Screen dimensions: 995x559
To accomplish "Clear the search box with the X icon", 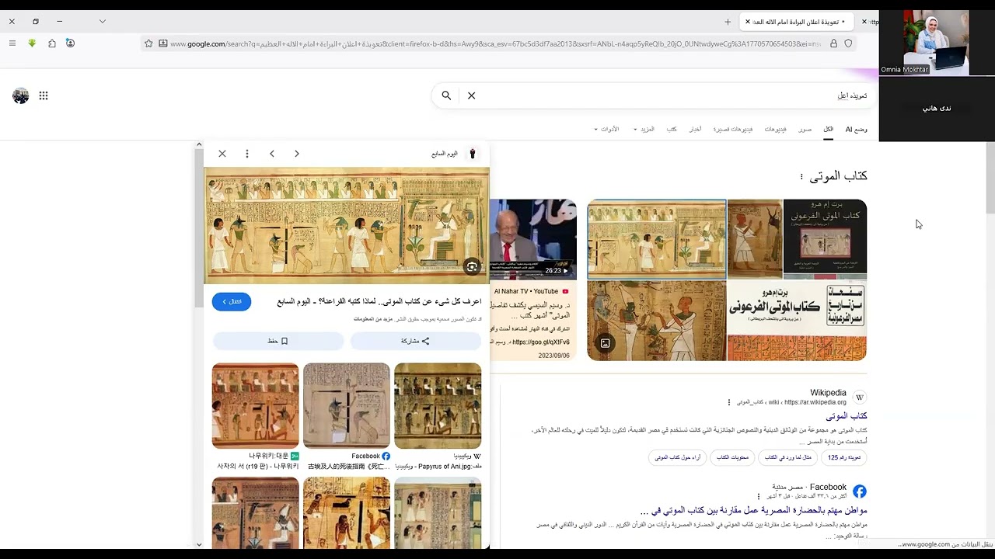I will (471, 95).
